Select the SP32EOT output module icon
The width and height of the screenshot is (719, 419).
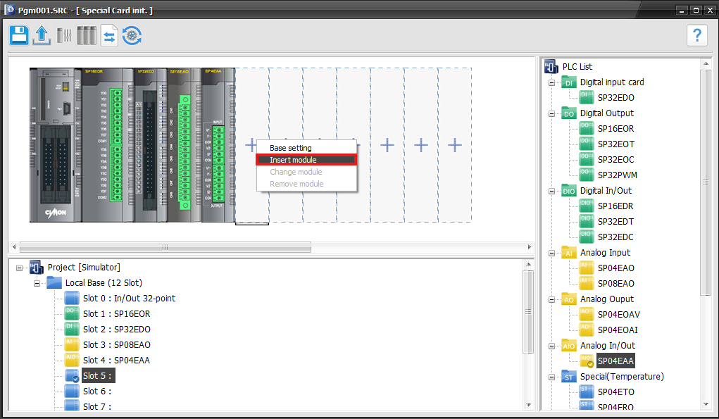(x=586, y=144)
